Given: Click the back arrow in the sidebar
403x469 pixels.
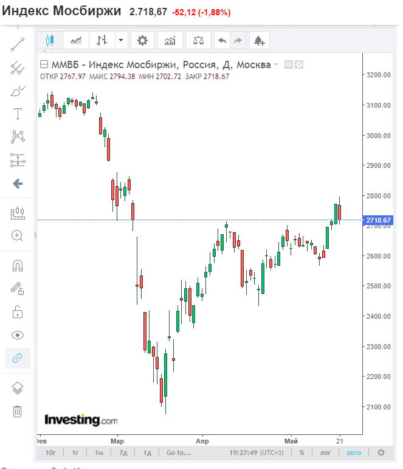Looking at the screenshot, I should [x=18, y=183].
